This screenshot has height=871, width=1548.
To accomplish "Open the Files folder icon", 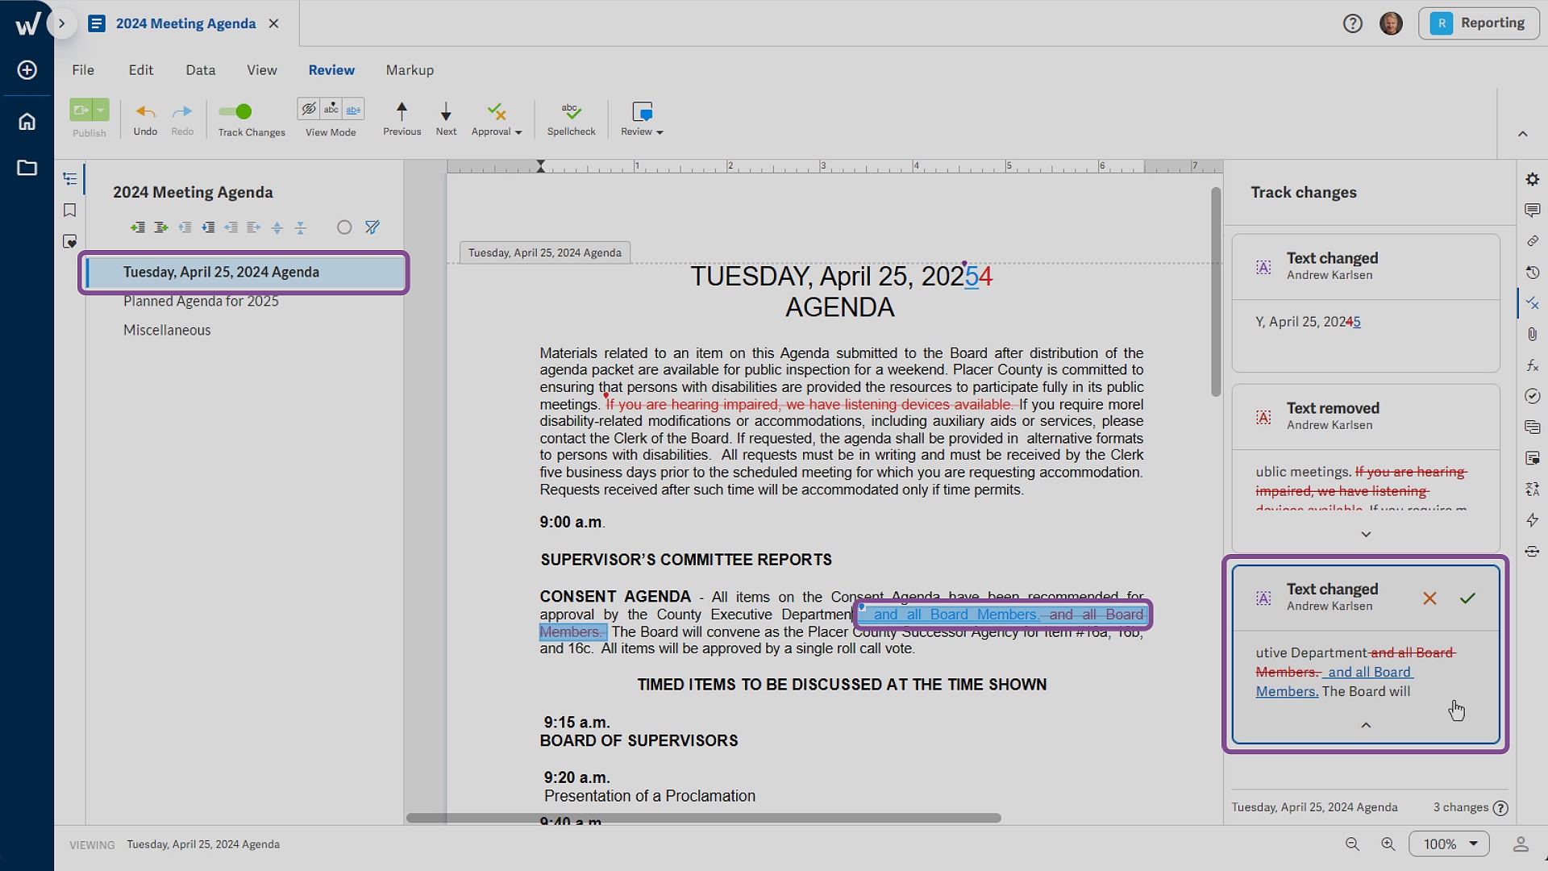I will pyautogui.click(x=27, y=168).
